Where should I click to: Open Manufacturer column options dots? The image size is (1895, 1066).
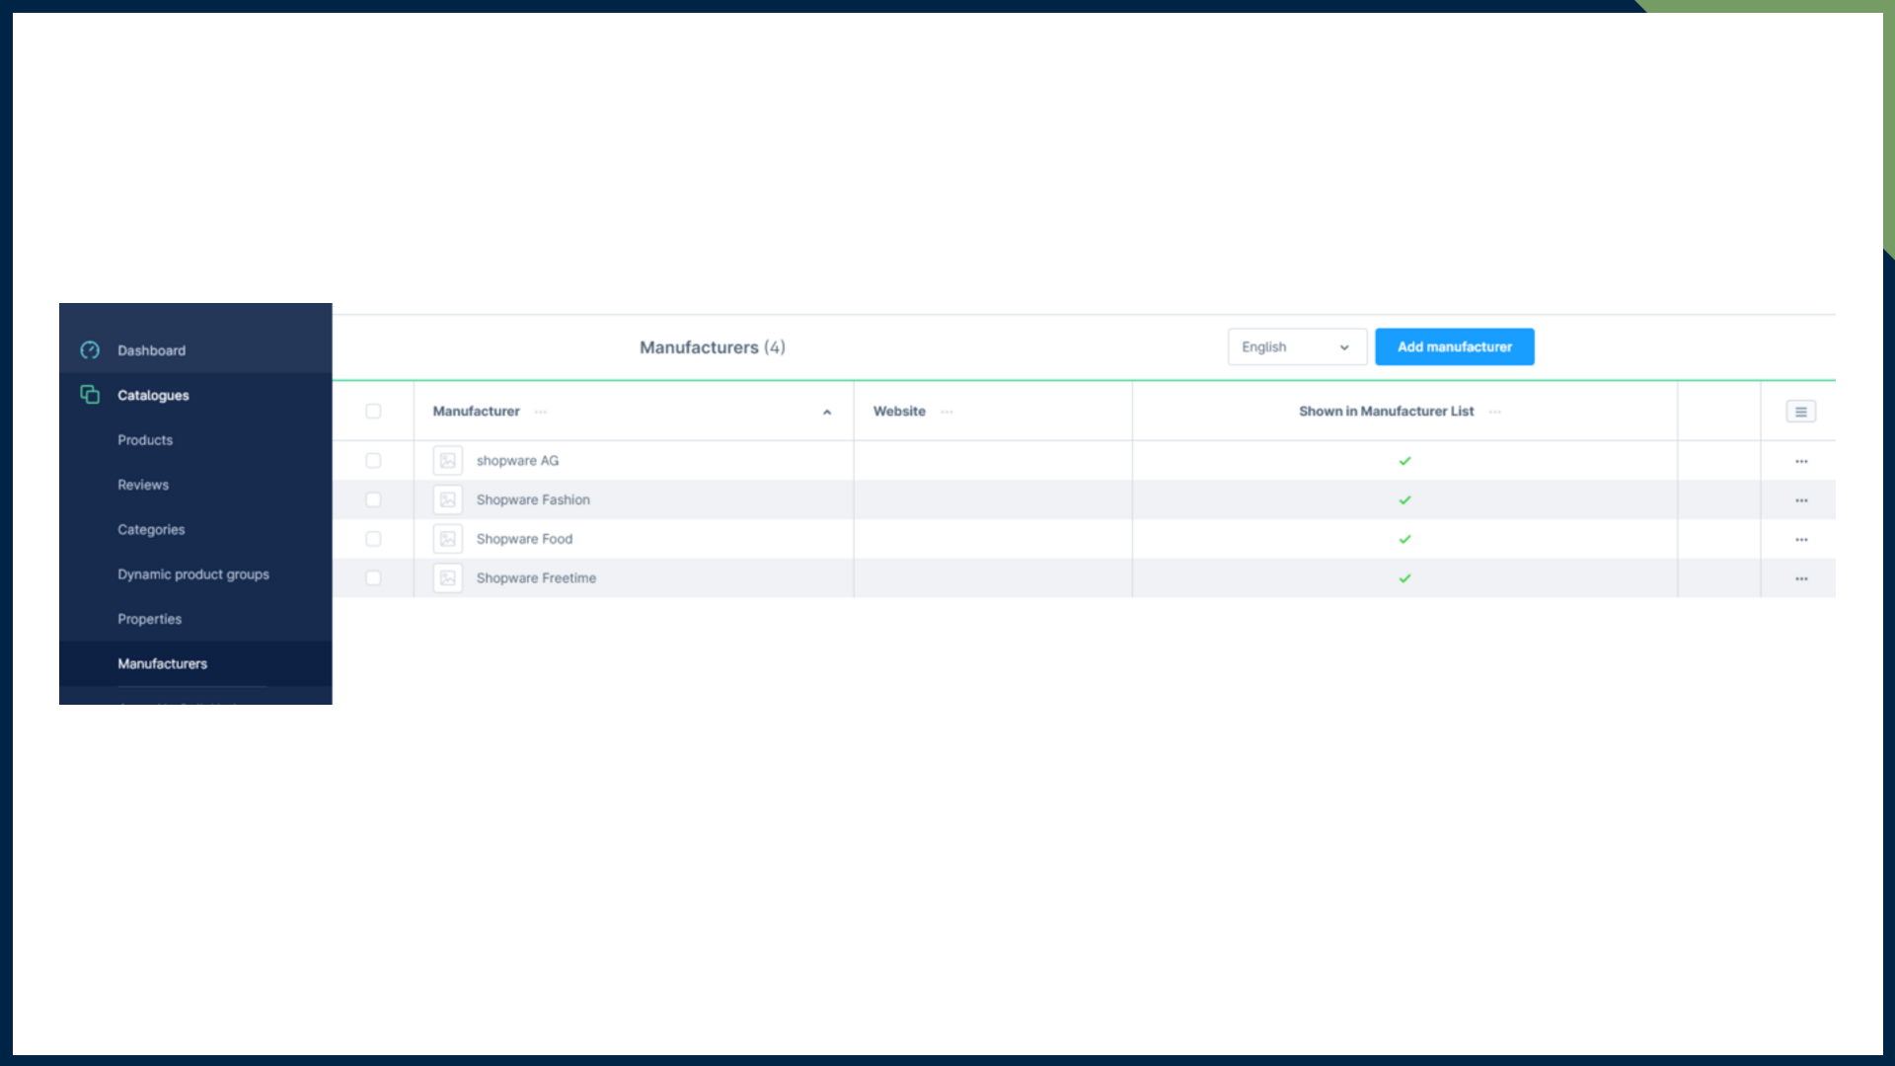coord(541,412)
